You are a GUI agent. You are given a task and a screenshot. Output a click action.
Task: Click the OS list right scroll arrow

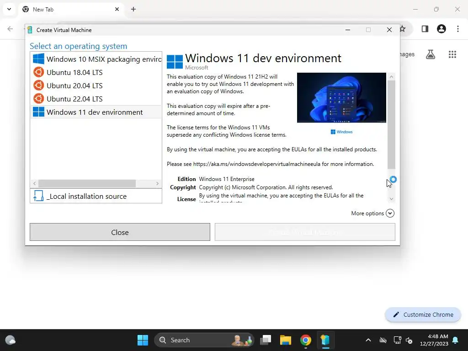157,183
